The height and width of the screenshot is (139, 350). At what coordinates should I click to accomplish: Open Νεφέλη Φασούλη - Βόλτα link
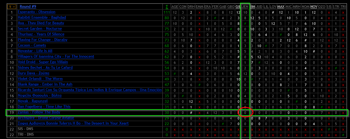pyautogui.click(x=40, y=96)
